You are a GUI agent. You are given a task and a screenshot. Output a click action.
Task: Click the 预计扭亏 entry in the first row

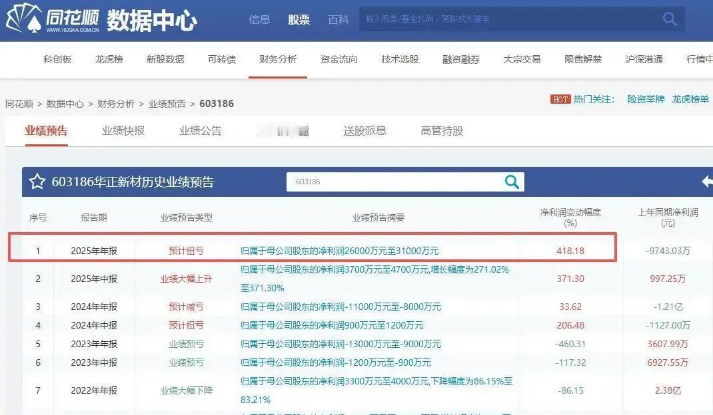[x=185, y=250]
